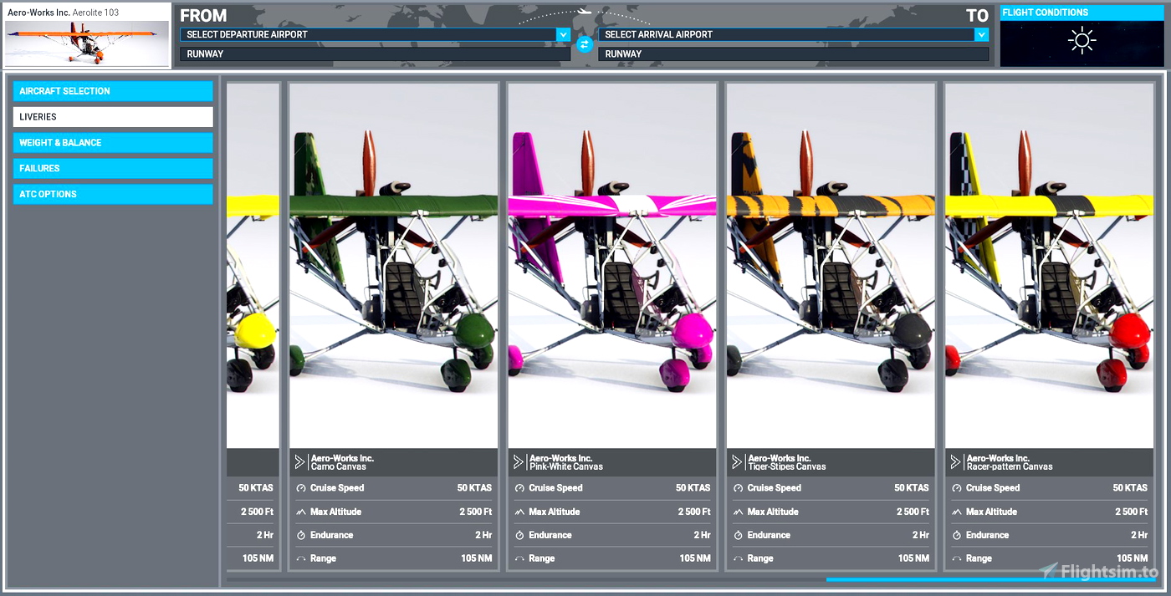Click the FROM heading label
Image resolution: width=1171 pixels, height=596 pixels.
click(x=203, y=16)
